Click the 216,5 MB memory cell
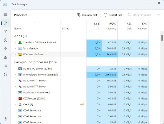Viewport: 164px width, 124px height. pyautogui.click(x=110, y=75)
